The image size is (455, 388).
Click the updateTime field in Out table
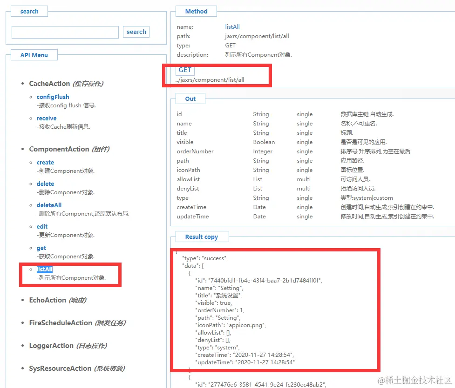point(193,216)
